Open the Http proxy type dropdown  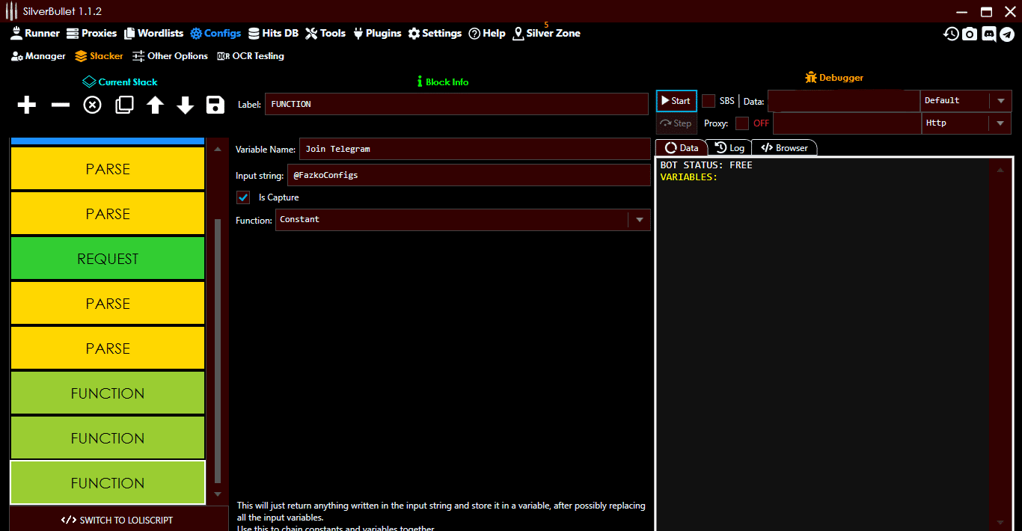coord(1001,123)
